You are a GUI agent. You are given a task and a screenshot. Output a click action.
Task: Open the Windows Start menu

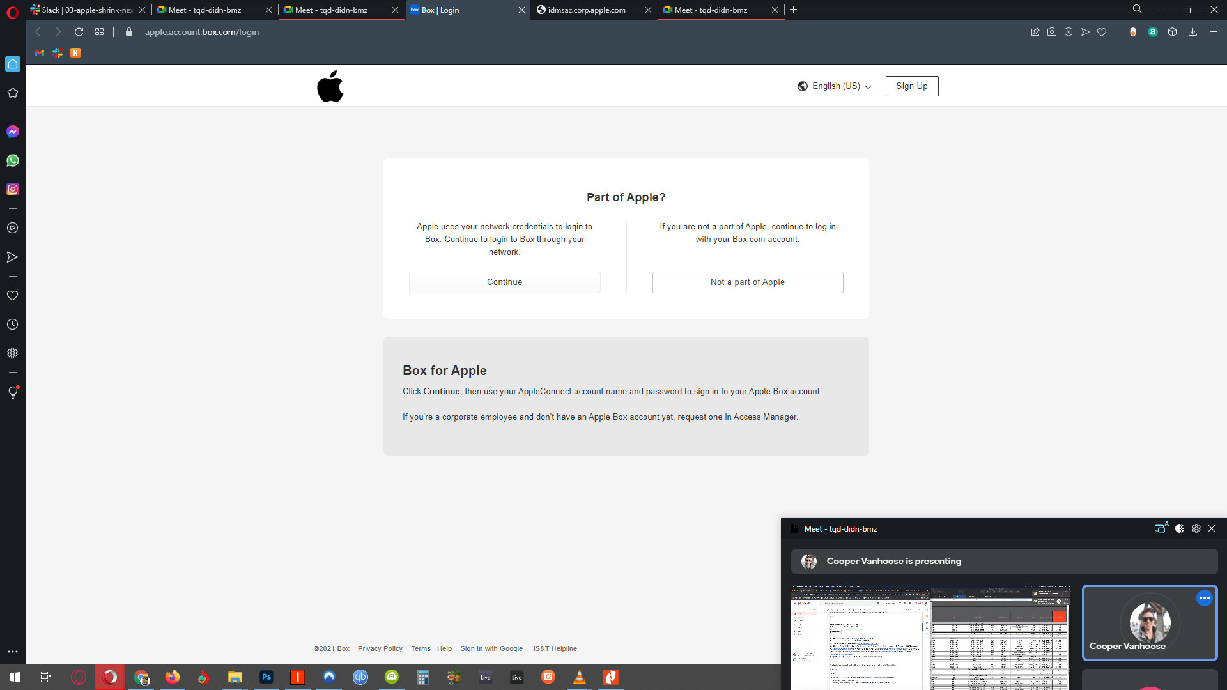click(15, 677)
